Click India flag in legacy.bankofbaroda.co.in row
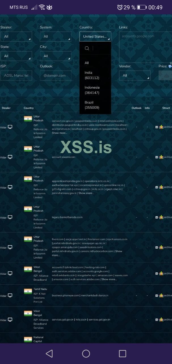 [x=28, y=209]
